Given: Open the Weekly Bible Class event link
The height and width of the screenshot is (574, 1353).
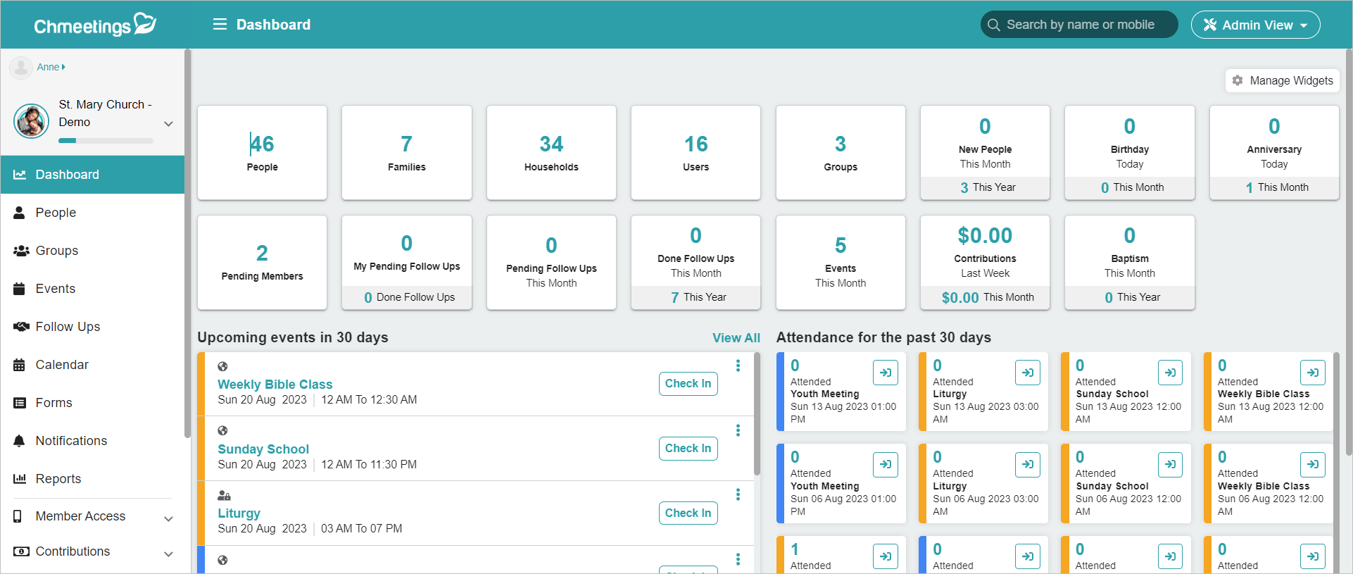Looking at the screenshot, I should [275, 385].
